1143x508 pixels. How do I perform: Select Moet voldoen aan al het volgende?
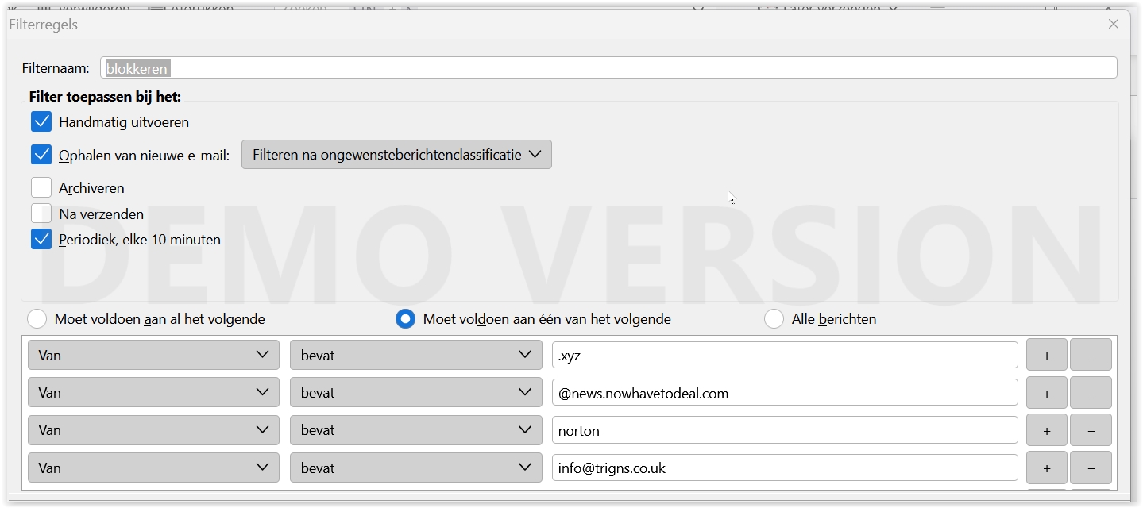point(37,319)
